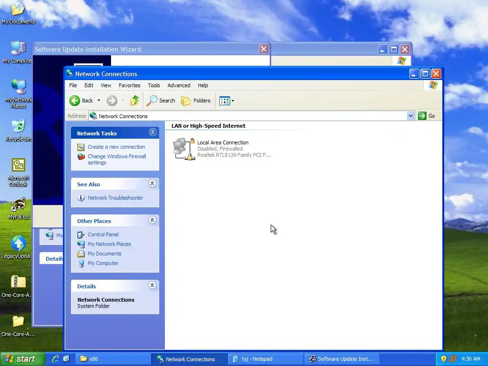The height and width of the screenshot is (366, 488).
Task: Click the Control Panel icon in sidebar
Action: pyautogui.click(x=81, y=234)
